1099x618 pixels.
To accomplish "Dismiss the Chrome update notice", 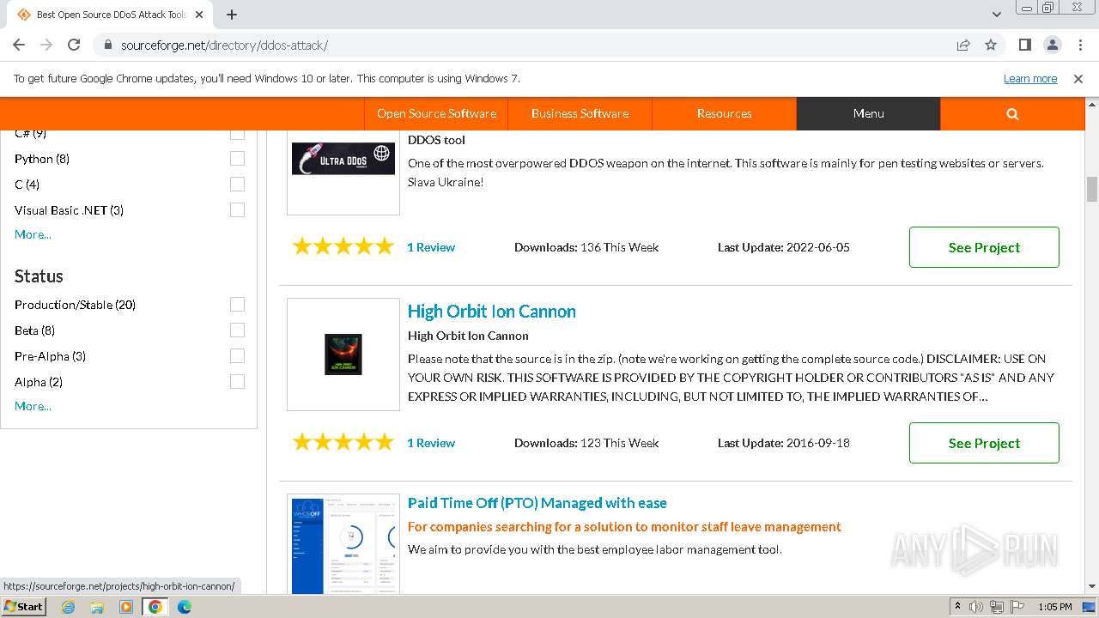I will 1078,78.
